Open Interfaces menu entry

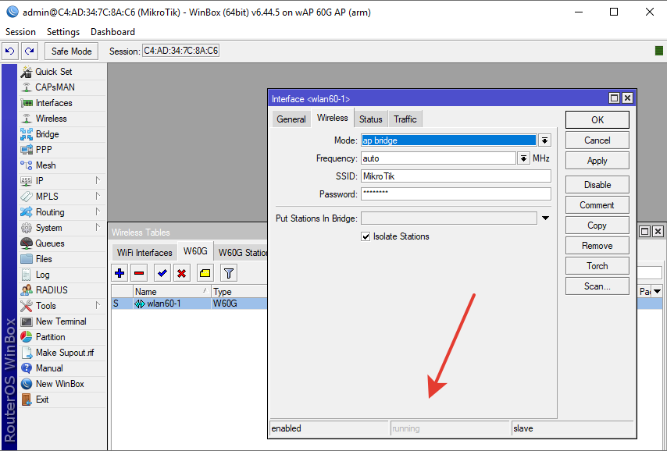click(x=62, y=103)
